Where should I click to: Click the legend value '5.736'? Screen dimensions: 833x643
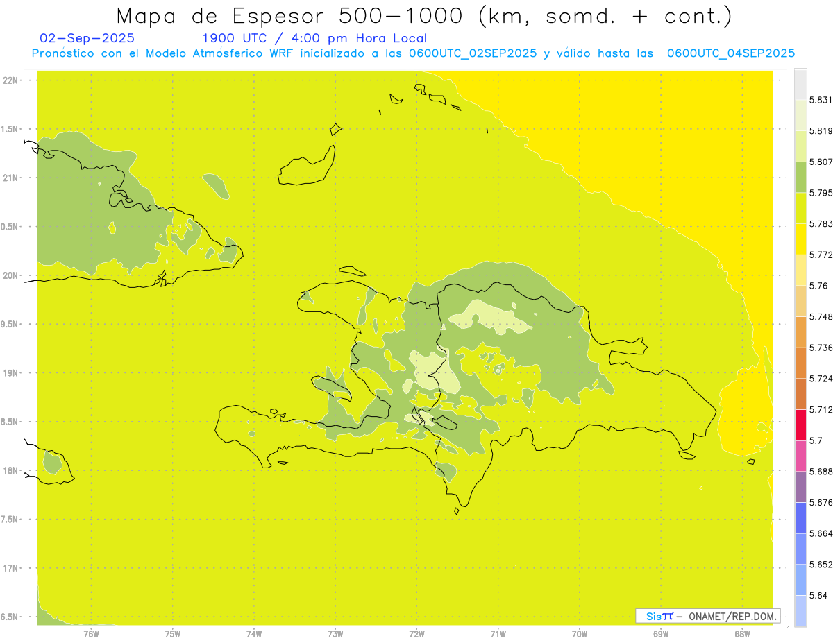tap(821, 348)
